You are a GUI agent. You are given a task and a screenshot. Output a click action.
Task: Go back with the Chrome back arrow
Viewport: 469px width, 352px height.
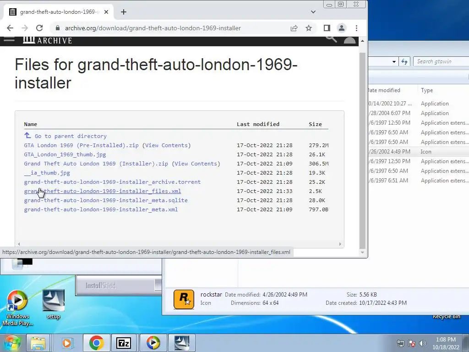pyautogui.click(x=10, y=28)
